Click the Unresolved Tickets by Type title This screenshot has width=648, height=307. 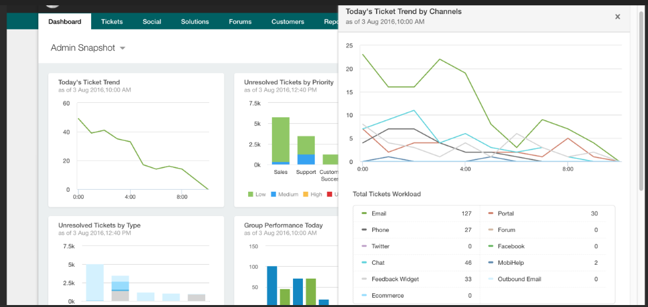(99, 225)
